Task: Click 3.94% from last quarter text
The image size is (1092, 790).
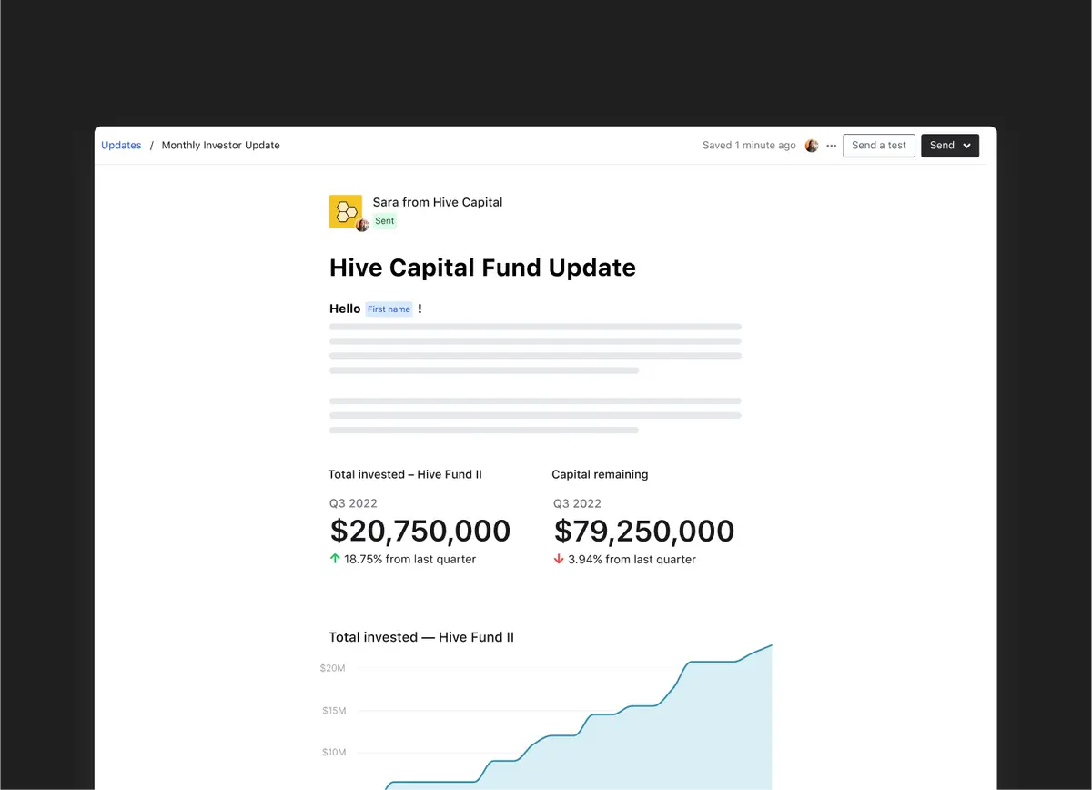Action: (x=632, y=560)
